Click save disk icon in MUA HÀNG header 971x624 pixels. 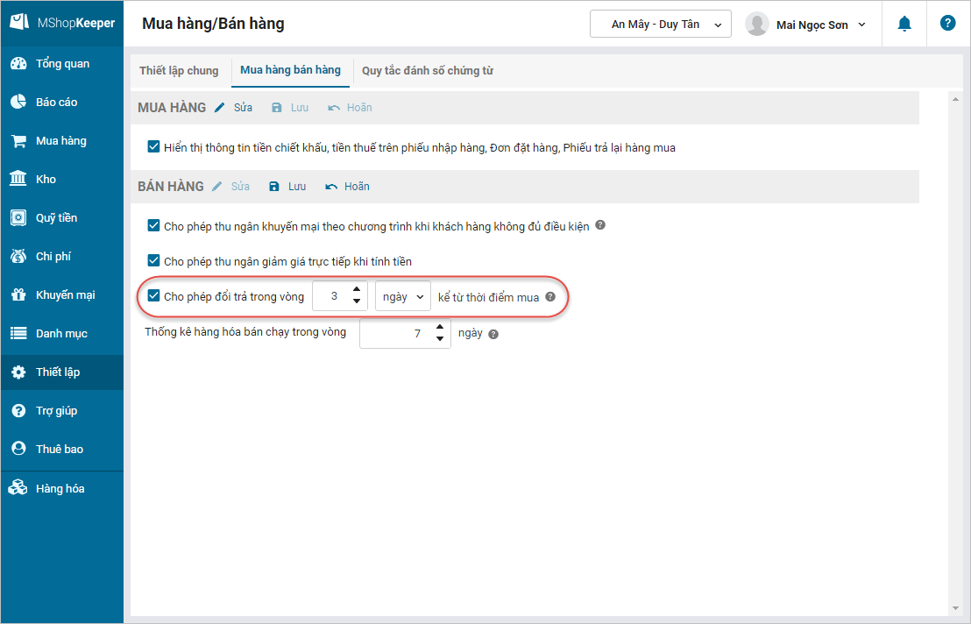277,108
